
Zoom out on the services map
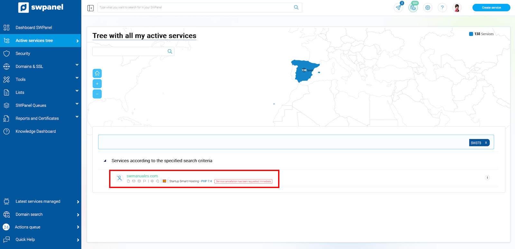[x=97, y=94]
